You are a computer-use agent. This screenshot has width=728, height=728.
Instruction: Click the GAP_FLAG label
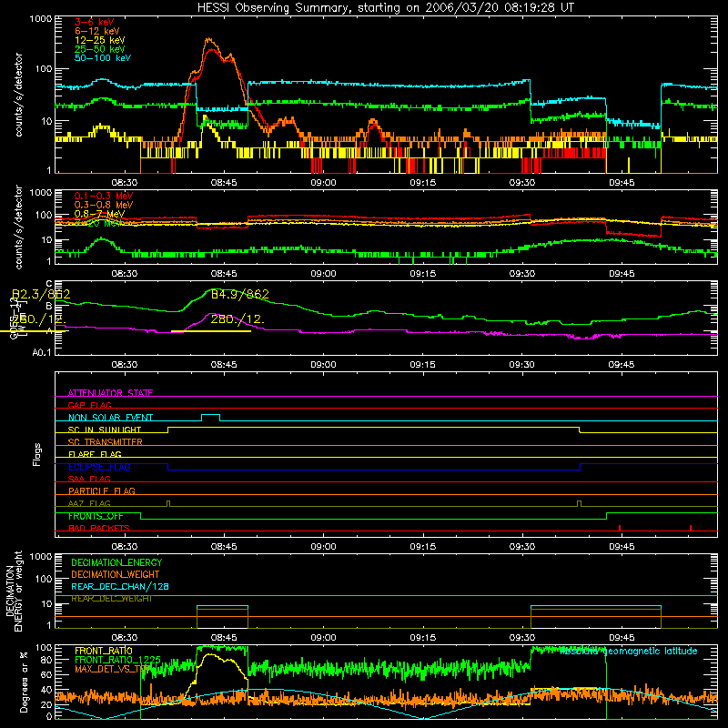tap(89, 405)
